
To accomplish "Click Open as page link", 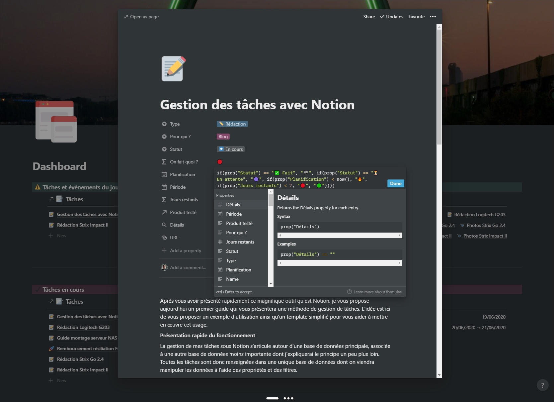I will [141, 17].
